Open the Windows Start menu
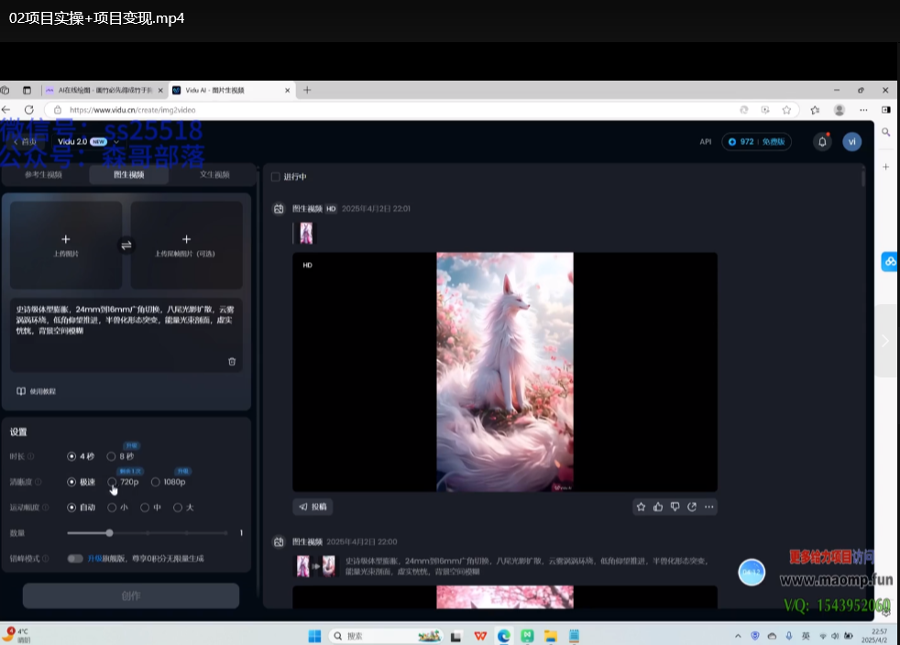Image resolution: width=900 pixels, height=645 pixels. (x=314, y=636)
